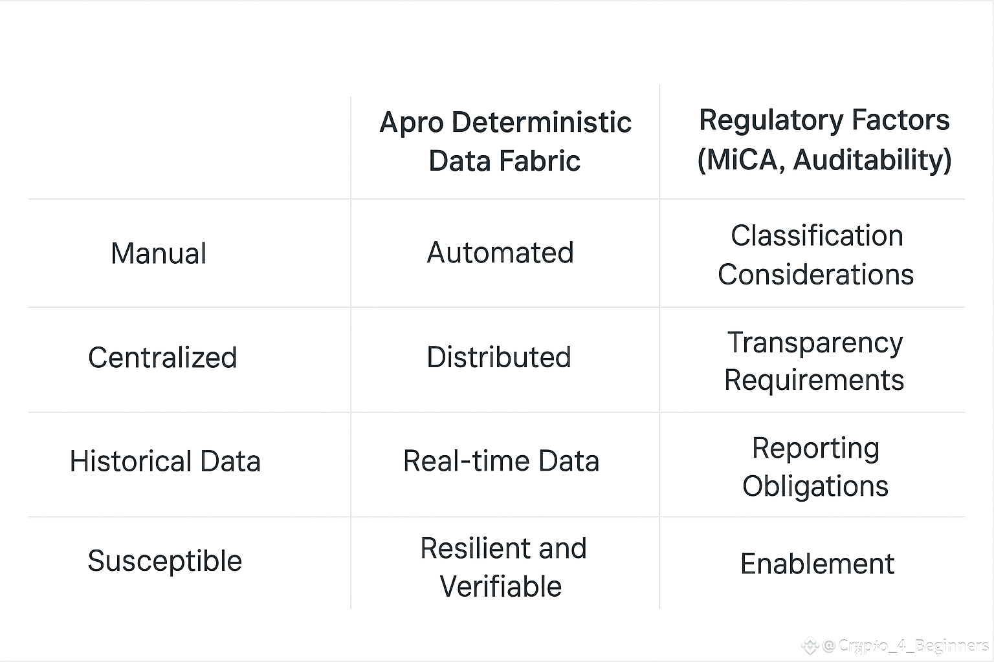
Task: Click the 'Real-time Data' cell
Action: (501, 461)
